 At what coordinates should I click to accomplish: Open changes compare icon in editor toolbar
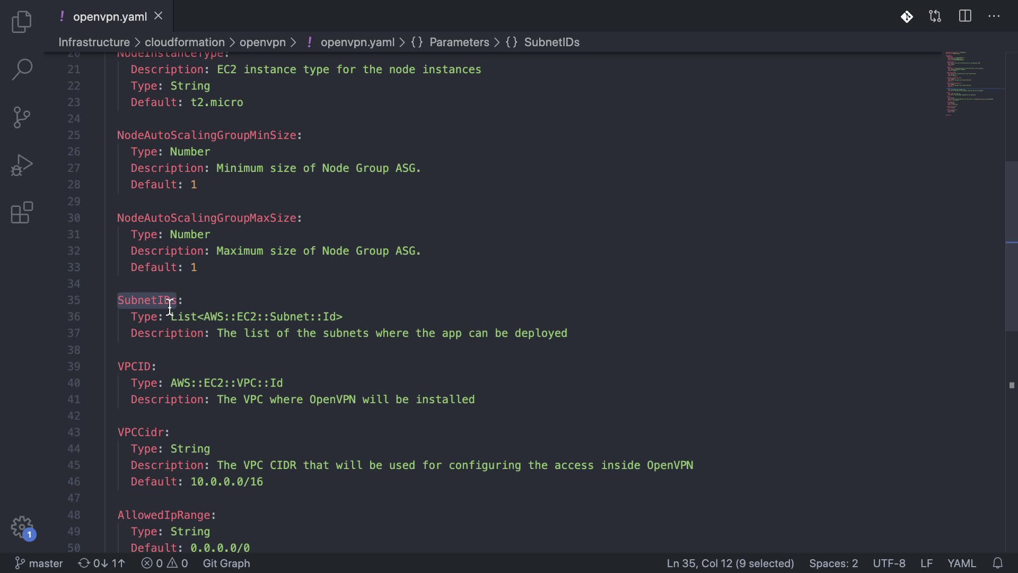[935, 16]
